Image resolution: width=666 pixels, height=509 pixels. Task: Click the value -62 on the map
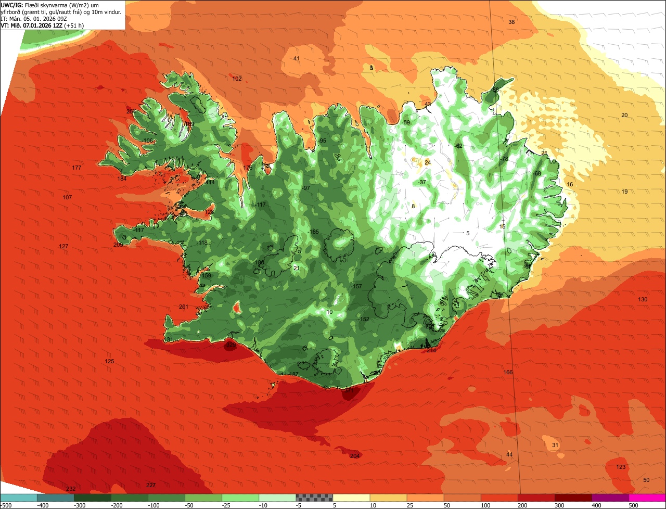[x=458, y=146]
